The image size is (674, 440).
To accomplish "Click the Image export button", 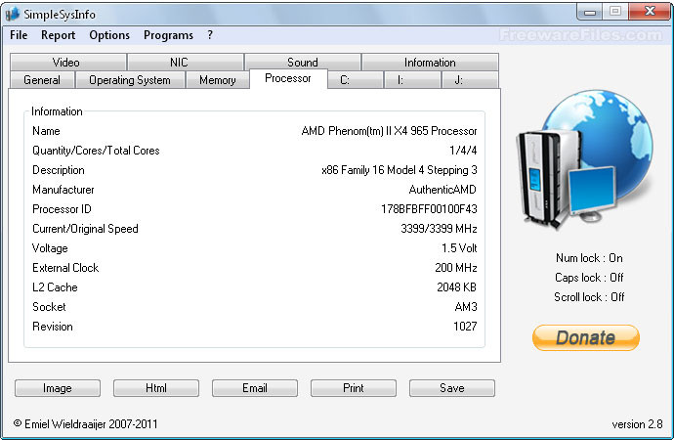I will pos(58,388).
